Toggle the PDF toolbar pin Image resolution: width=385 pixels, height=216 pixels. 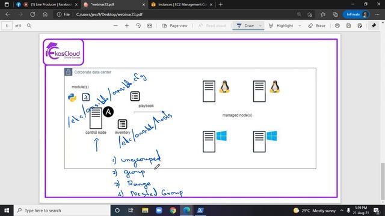(374, 26)
